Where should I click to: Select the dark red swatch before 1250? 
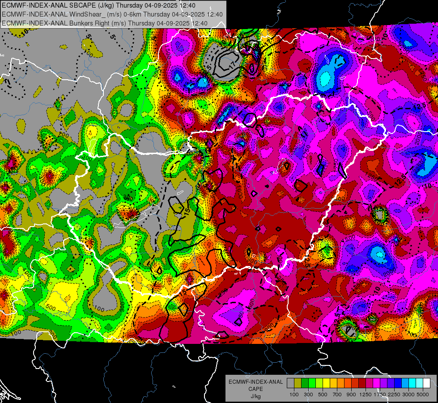click(x=362, y=383)
